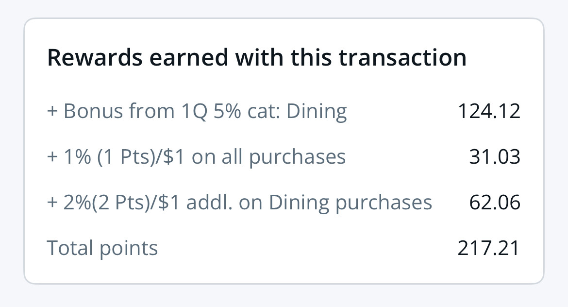568x307 pixels.
Task: Click the 124.12 bonus points value
Action: [x=489, y=111]
